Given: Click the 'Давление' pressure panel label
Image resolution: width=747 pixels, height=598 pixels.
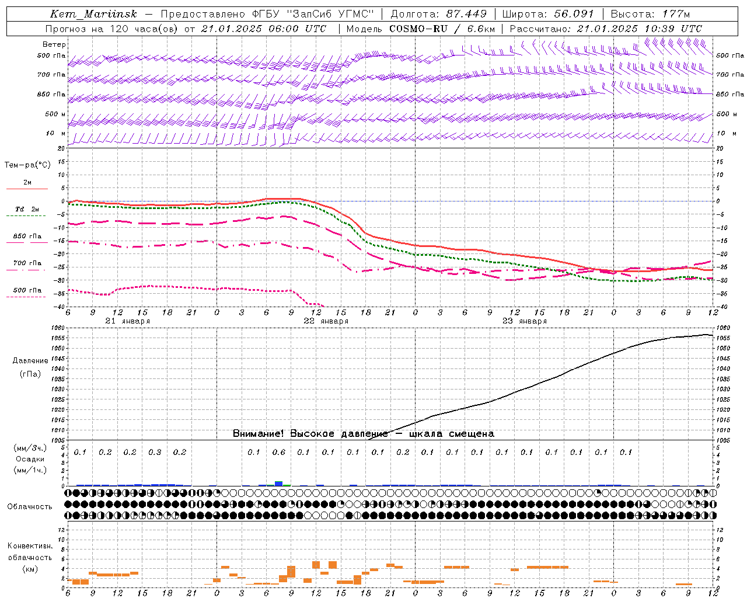Looking at the screenshot, I should pos(30,361).
